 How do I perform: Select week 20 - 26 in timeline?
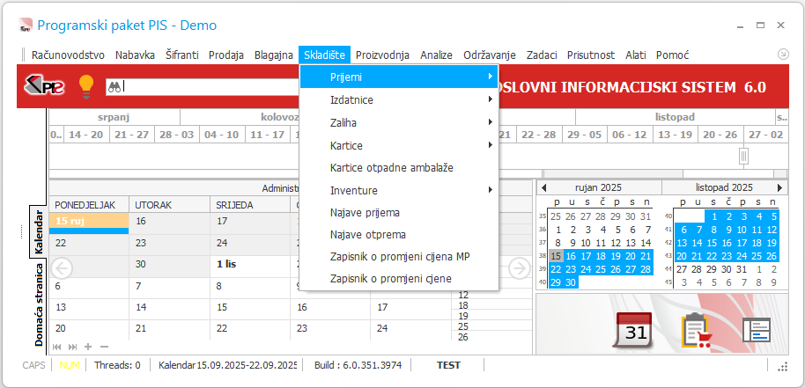[720, 135]
